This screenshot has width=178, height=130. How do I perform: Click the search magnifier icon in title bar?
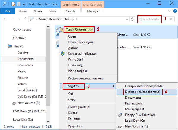point(4,4)
